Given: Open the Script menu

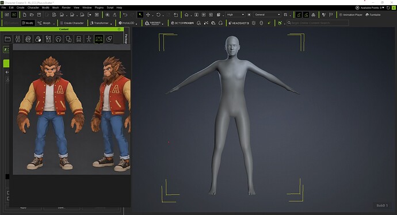Looking at the screenshot, I should point(110,7).
